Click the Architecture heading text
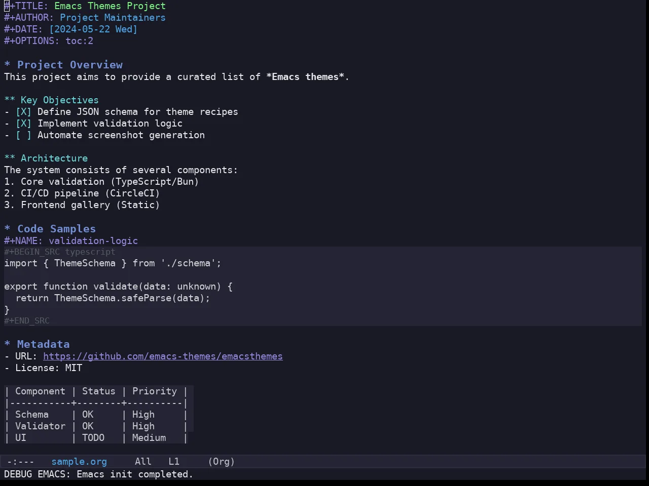649x486 pixels. tap(54, 158)
